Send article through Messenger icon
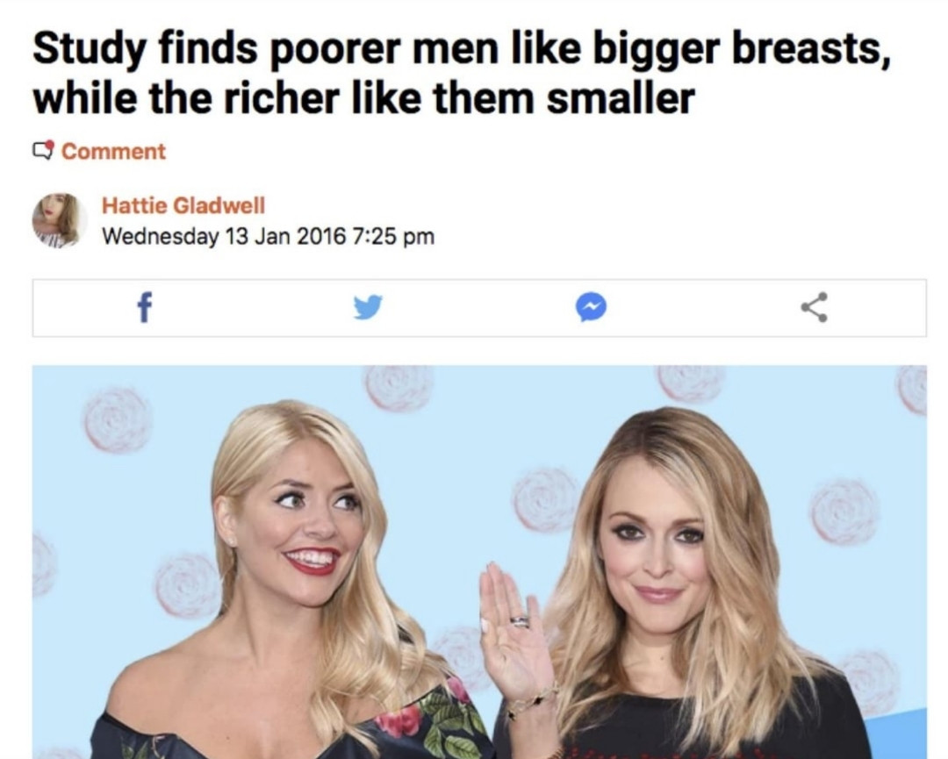Screen dimensions: 948x759 pyautogui.click(x=591, y=307)
